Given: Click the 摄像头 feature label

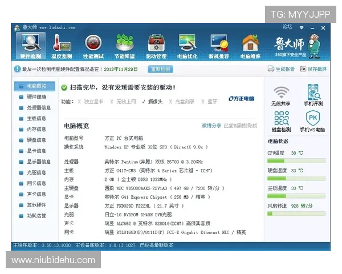Looking at the screenshot, I should (x=155, y=102).
